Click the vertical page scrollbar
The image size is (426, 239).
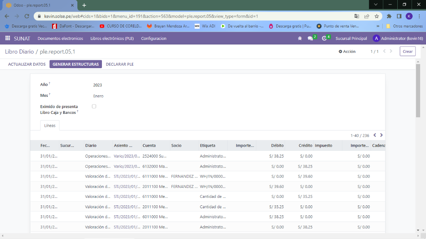coord(418,91)
